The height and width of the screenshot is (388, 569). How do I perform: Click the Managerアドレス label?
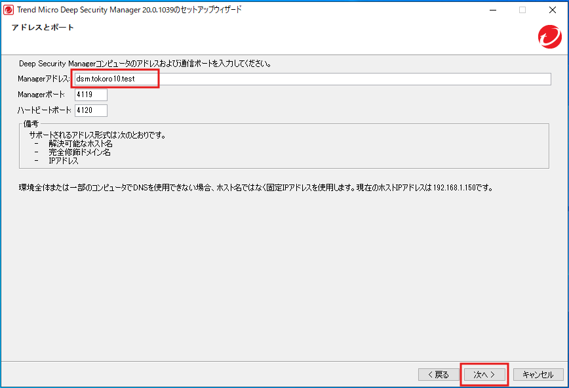[43, 79]
